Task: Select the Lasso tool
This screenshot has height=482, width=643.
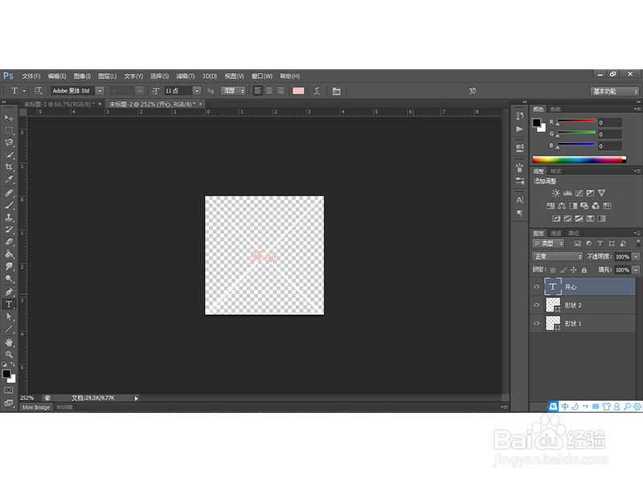Action: (x=9, y=143)
